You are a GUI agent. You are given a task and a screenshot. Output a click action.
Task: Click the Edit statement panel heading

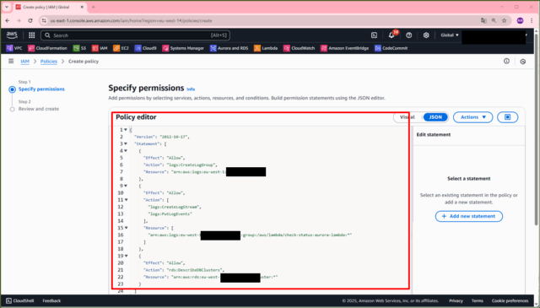pyautogui.click(x=434, y=135)
